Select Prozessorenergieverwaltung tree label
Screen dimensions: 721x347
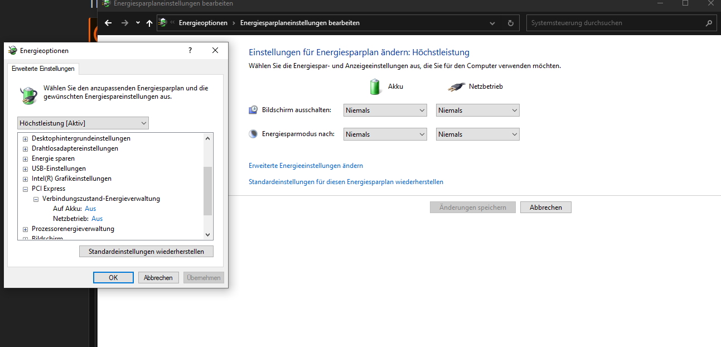click(73, 229)
